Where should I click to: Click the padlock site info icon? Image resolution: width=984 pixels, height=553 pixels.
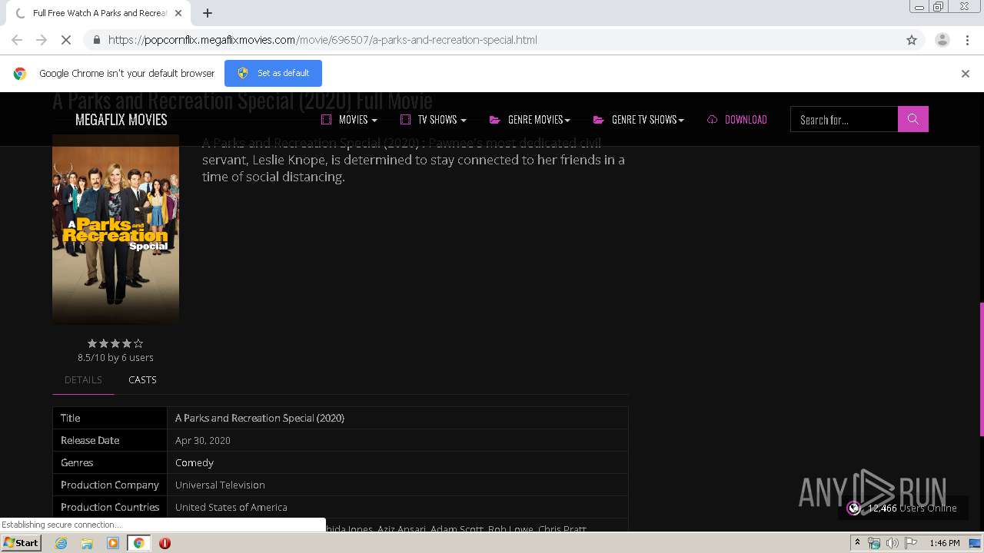[x=96, y=40]
